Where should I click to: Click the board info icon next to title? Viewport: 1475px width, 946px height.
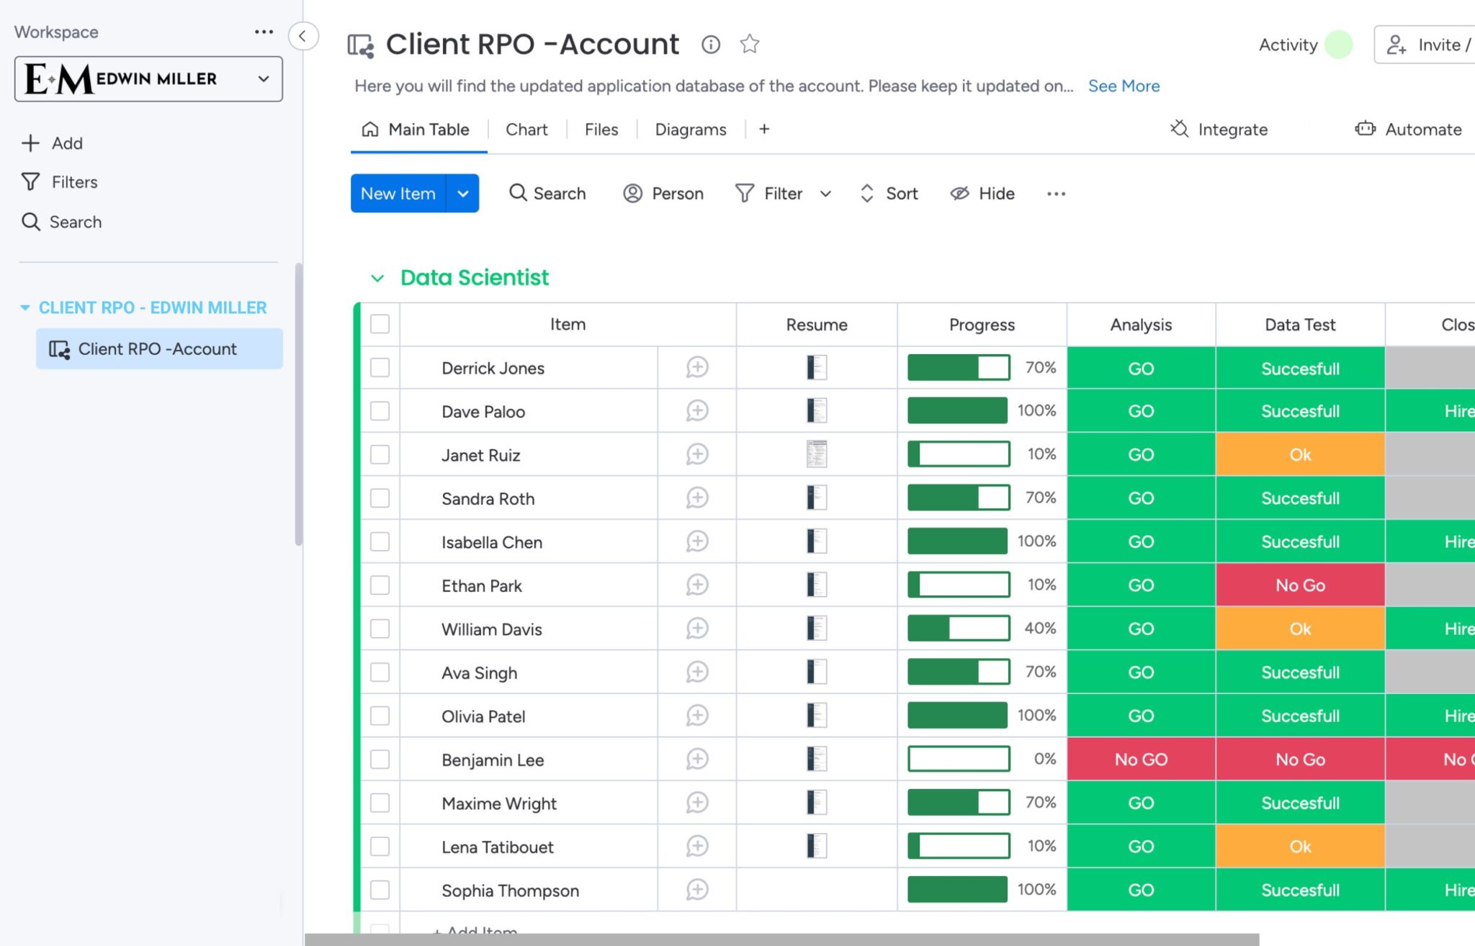pos(709,43)
